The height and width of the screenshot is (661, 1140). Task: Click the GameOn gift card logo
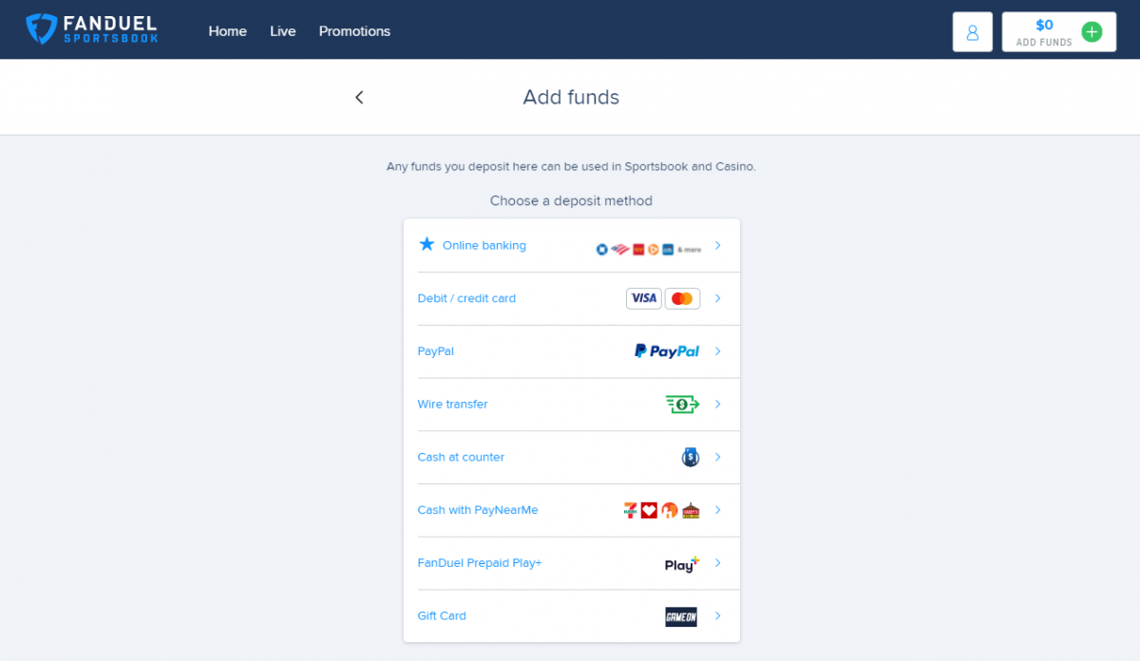(x=681, y=616)
